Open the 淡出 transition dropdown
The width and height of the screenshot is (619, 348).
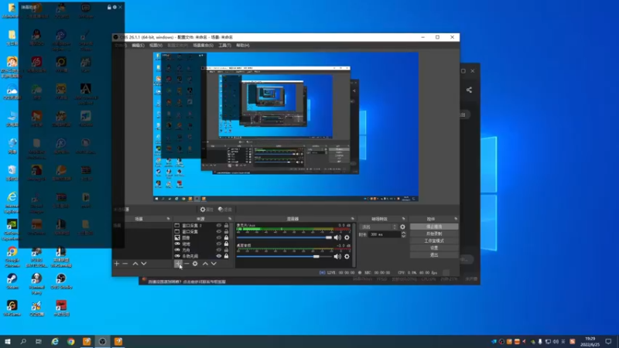tap(378, 227)
